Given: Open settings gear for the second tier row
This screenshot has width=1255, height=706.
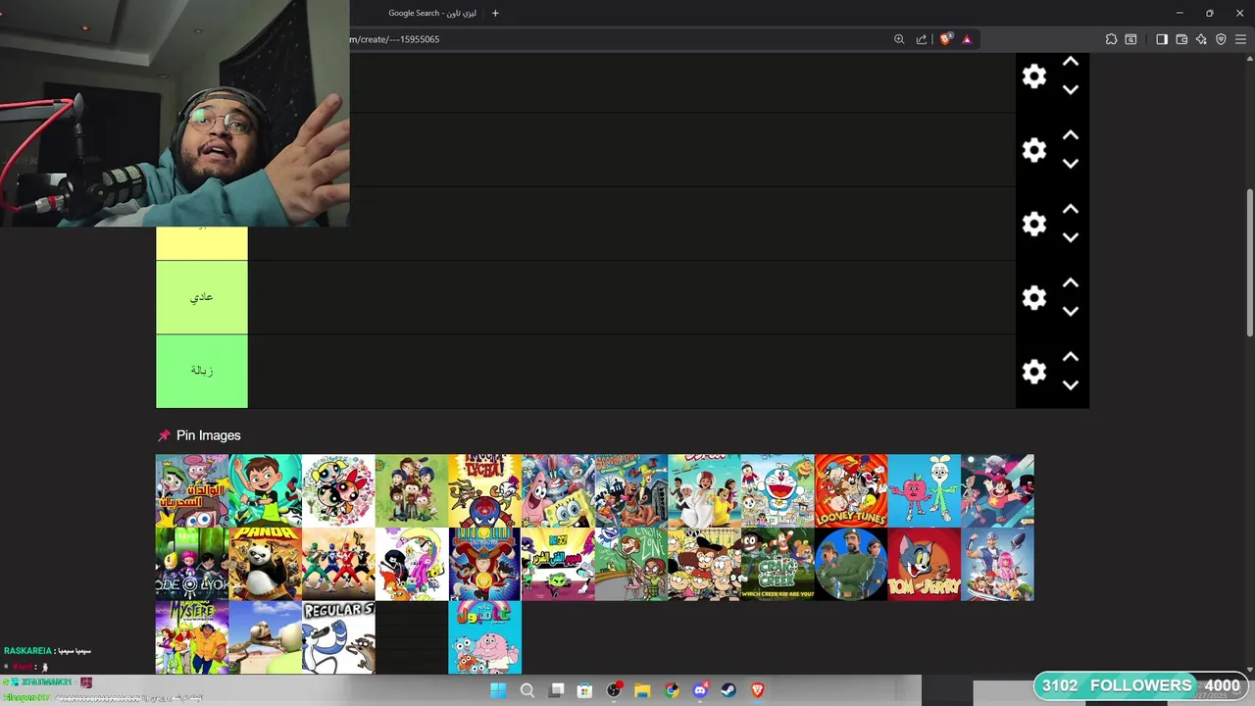Looking at the screenshot, I should (x=1034, y=150).
